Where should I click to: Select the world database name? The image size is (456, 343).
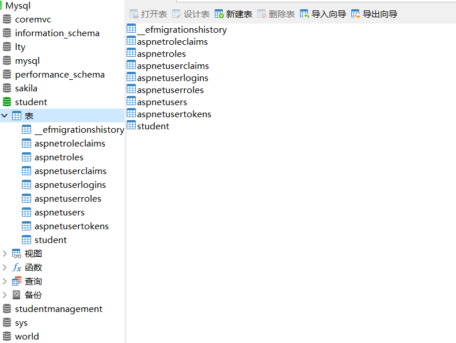(x=26, y=336)
